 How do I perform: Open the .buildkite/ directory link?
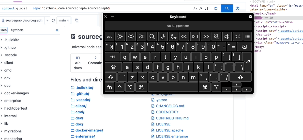pyautogui.click(x=84, y=88)
